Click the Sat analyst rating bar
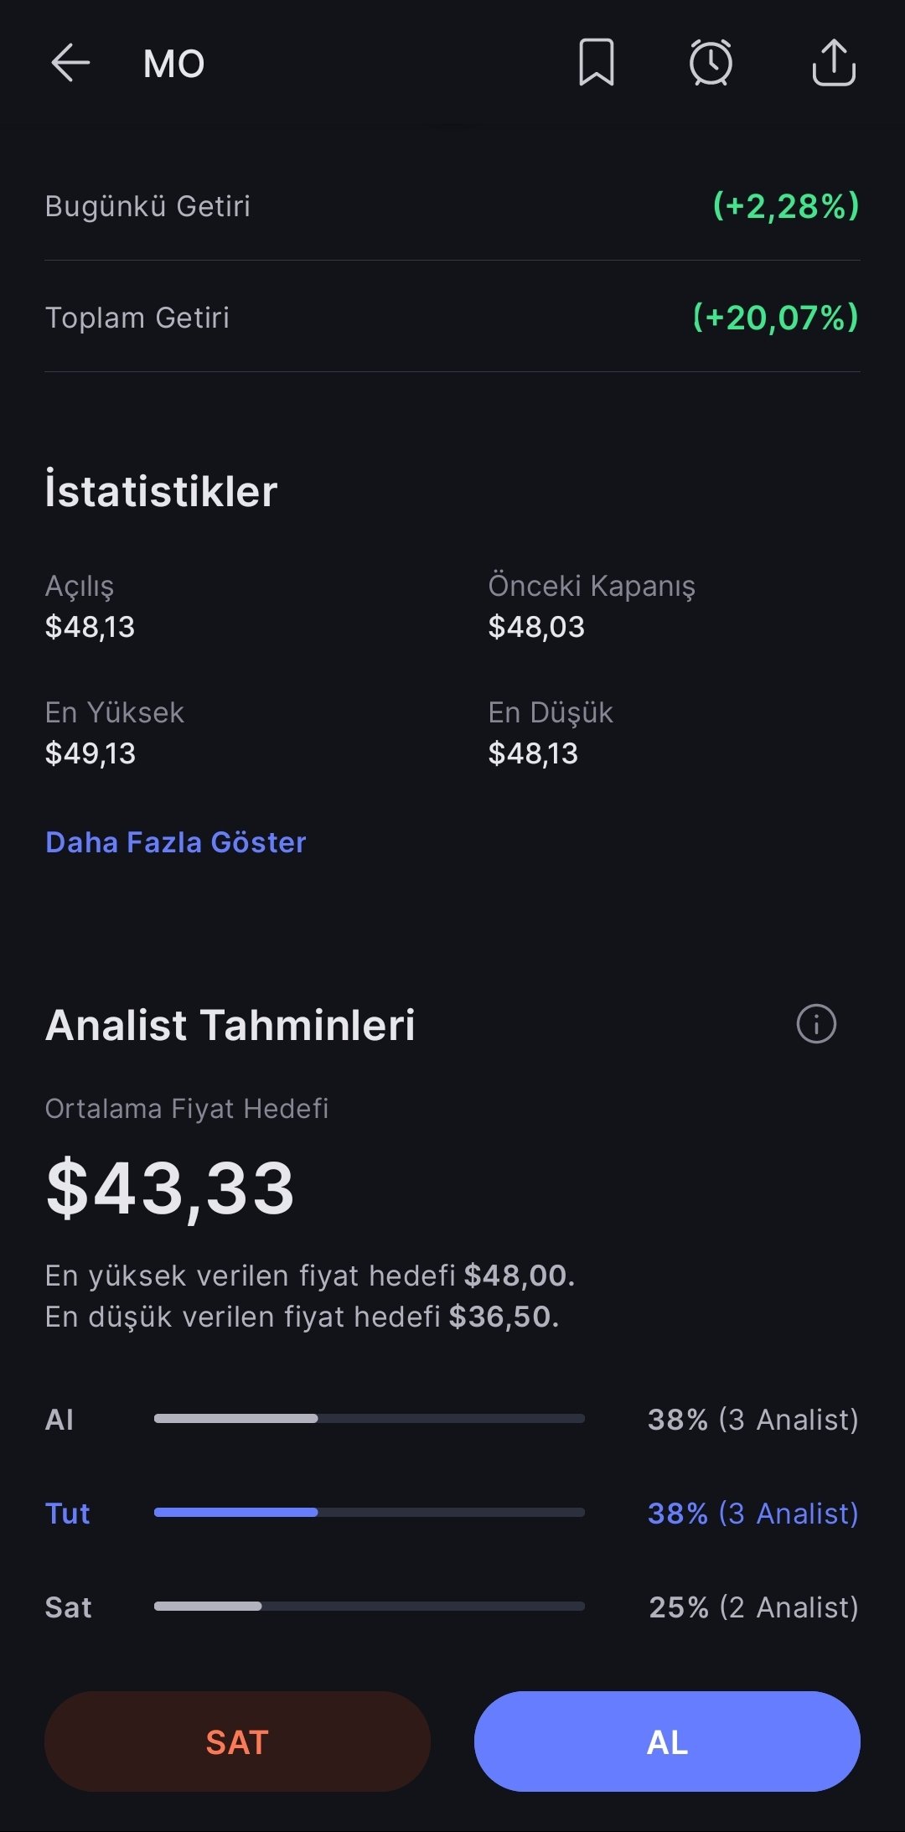 (369, 1607)
